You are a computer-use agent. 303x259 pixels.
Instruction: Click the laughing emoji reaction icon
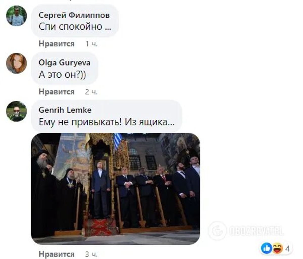pyautogui.click(x=277, y=249)
